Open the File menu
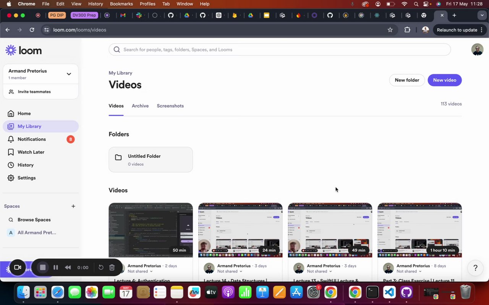 pyautogui.click(x=45, y=4)
